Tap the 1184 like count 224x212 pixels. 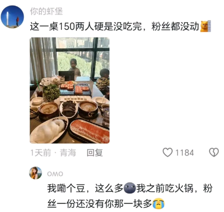184,153
